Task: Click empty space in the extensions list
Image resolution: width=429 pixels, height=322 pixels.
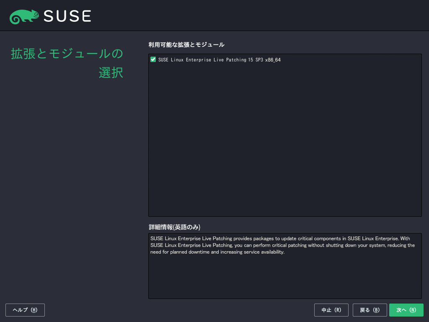Action: (285, 138)
